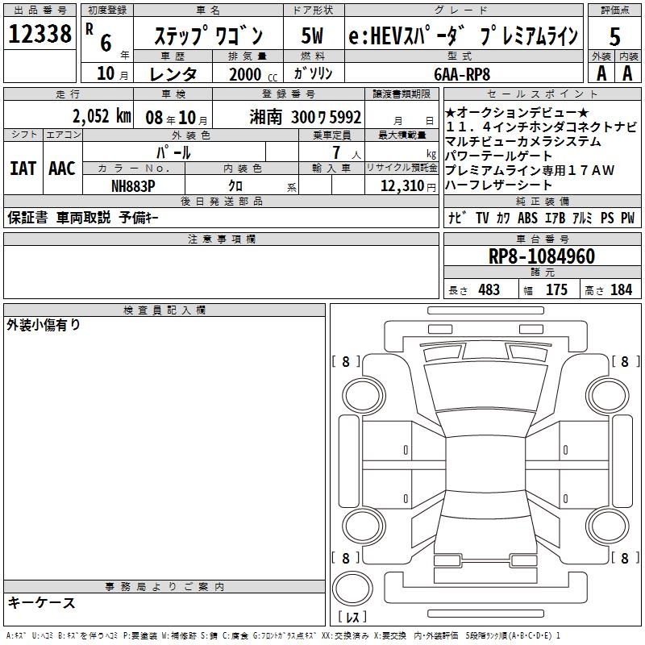This screenshot has width=645, height=645.
Task: Click the exterior color パール
Action: (x=173, y=152)
